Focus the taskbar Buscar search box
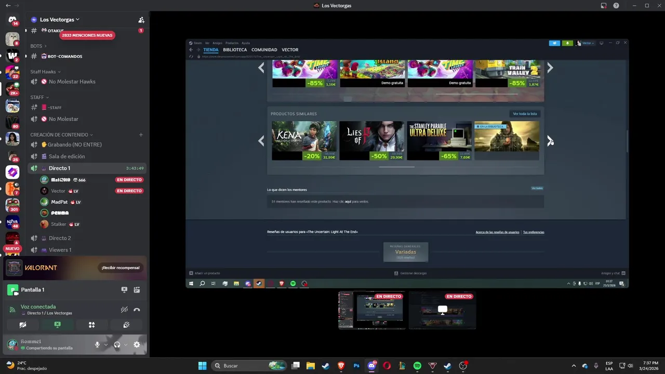Image resolution: width=665 pixels, height=374 pixels. (249, 366)
